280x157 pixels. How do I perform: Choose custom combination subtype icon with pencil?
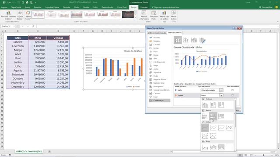[x=202, y=40]
